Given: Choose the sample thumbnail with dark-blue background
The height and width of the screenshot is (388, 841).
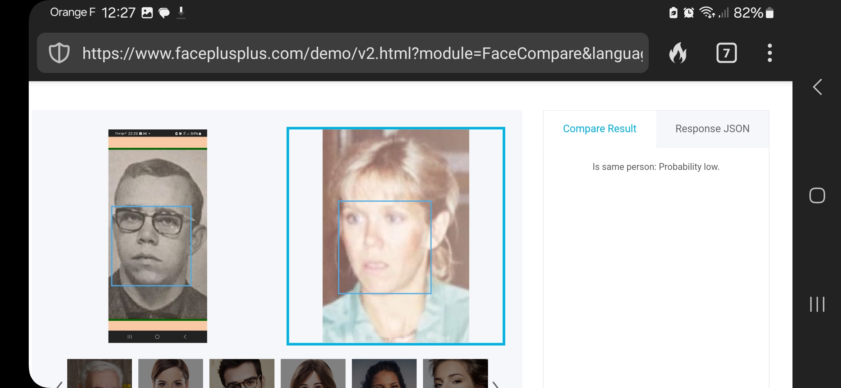Looking at the screenshot, I should click(x=384, y=373).
